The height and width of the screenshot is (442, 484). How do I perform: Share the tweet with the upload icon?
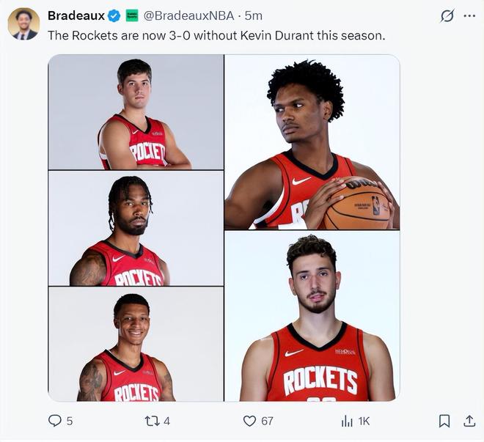click(x=469, y=421)
